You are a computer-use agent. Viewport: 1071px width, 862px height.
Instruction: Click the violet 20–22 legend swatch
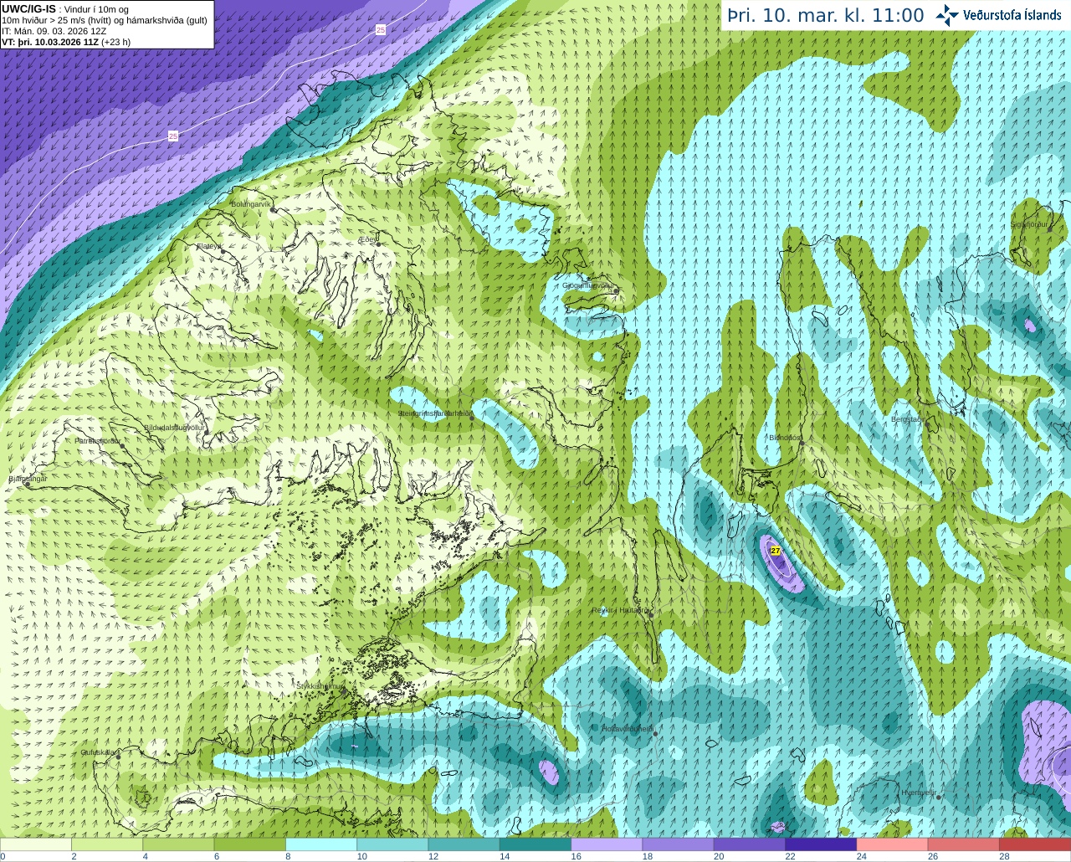coord(750,844)
